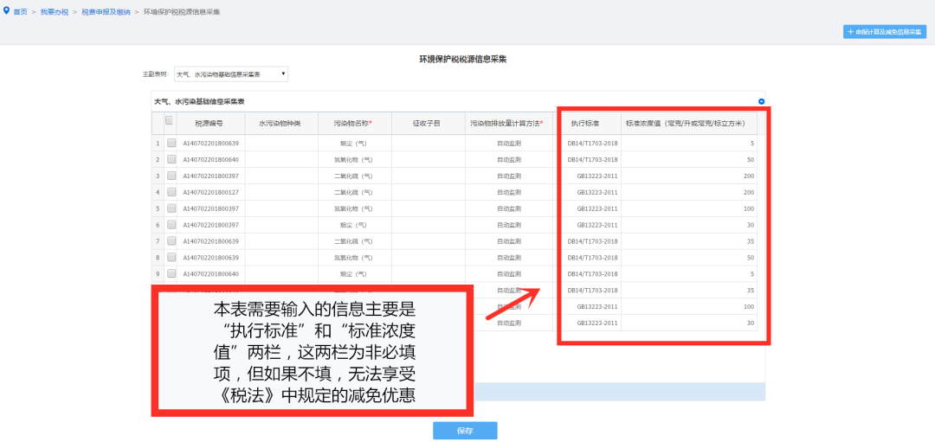Click the location pin icon before 首页
Viewport: 935px width, 442px height.
(x=6, y=10)
